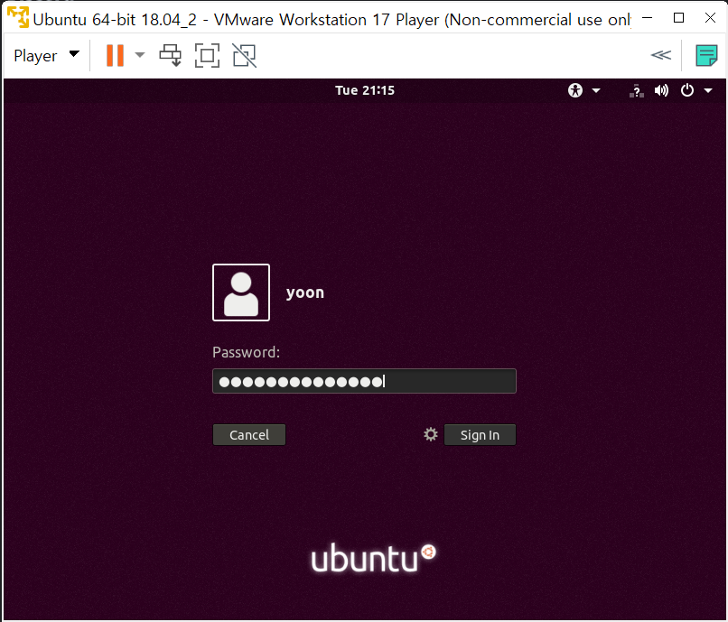728x622 pixels.
Task: Click the volume speaker icon
Action: point(661,90)
